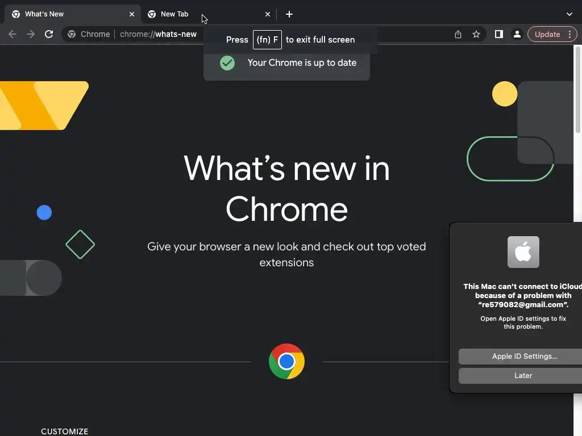Image resolution: width=582 pixels, height=436 pixels.
Task: Click 'Open Apple ID settings to fix' text
Action: (x=523, y=322)
